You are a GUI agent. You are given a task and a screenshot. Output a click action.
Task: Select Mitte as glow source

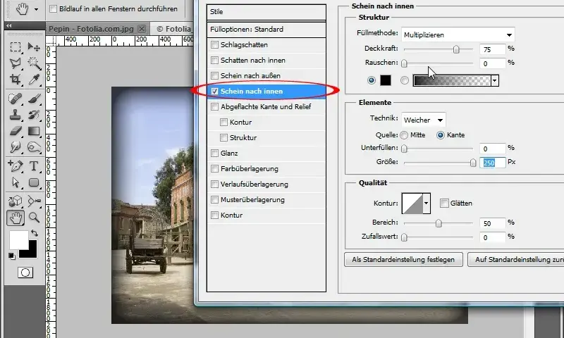(404, 135)
